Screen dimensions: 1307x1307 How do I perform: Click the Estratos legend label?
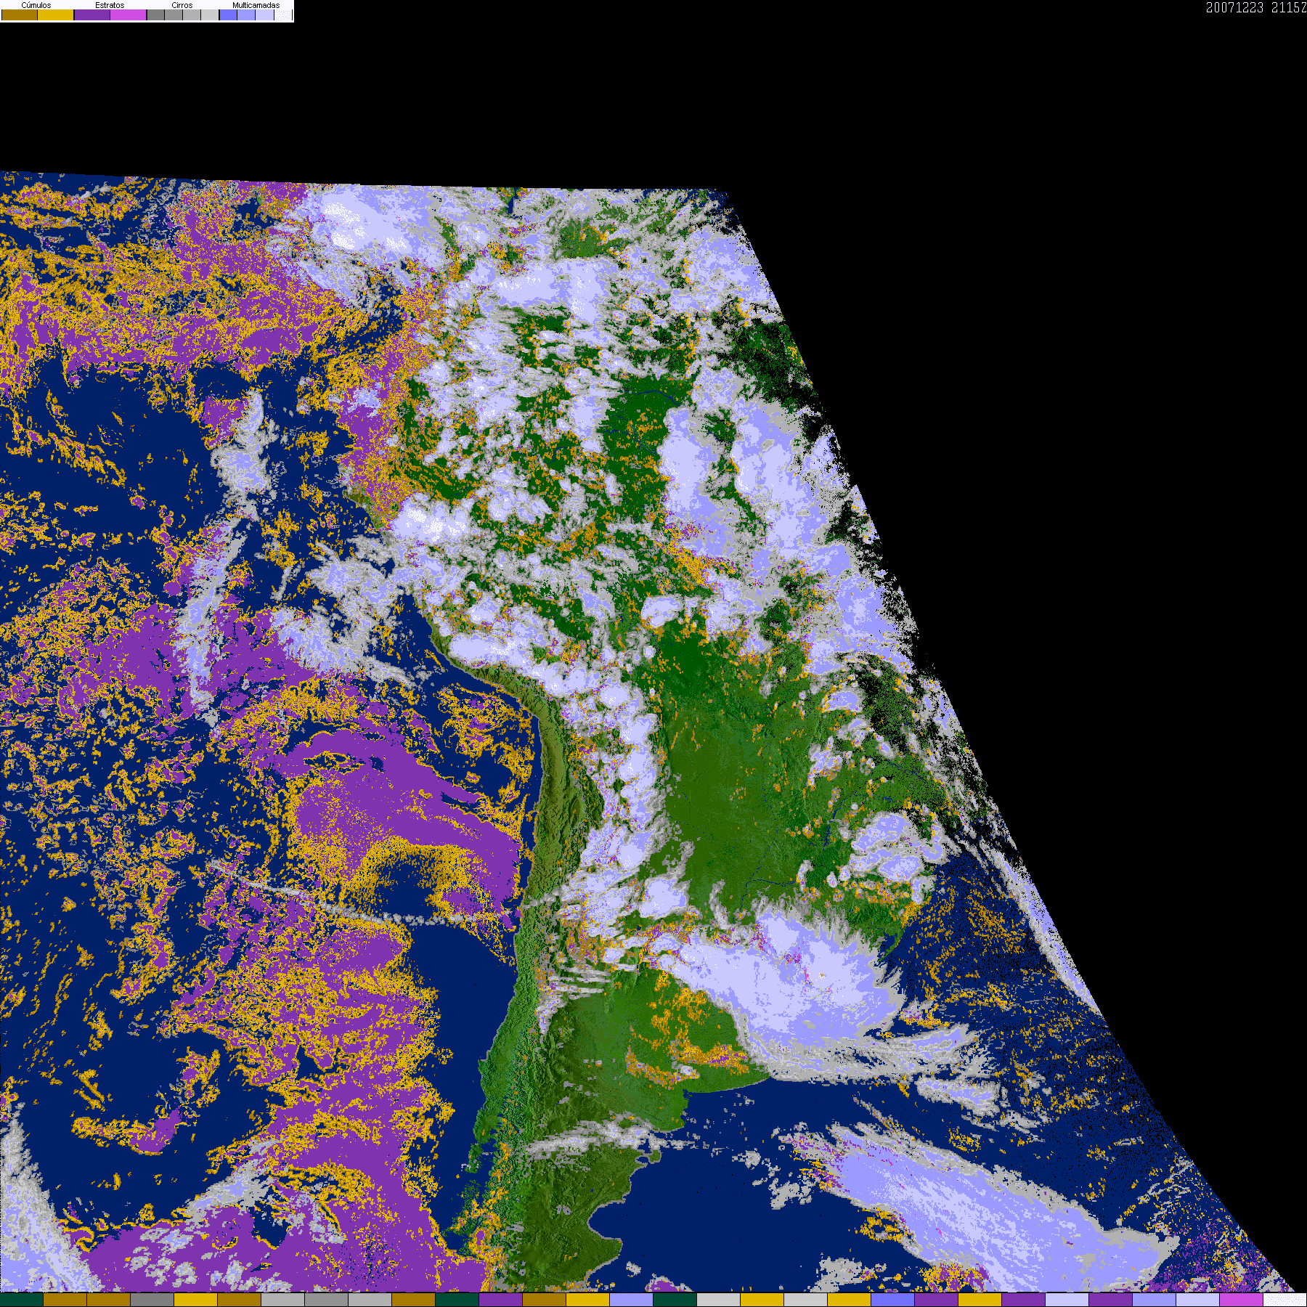click(110, 5)
